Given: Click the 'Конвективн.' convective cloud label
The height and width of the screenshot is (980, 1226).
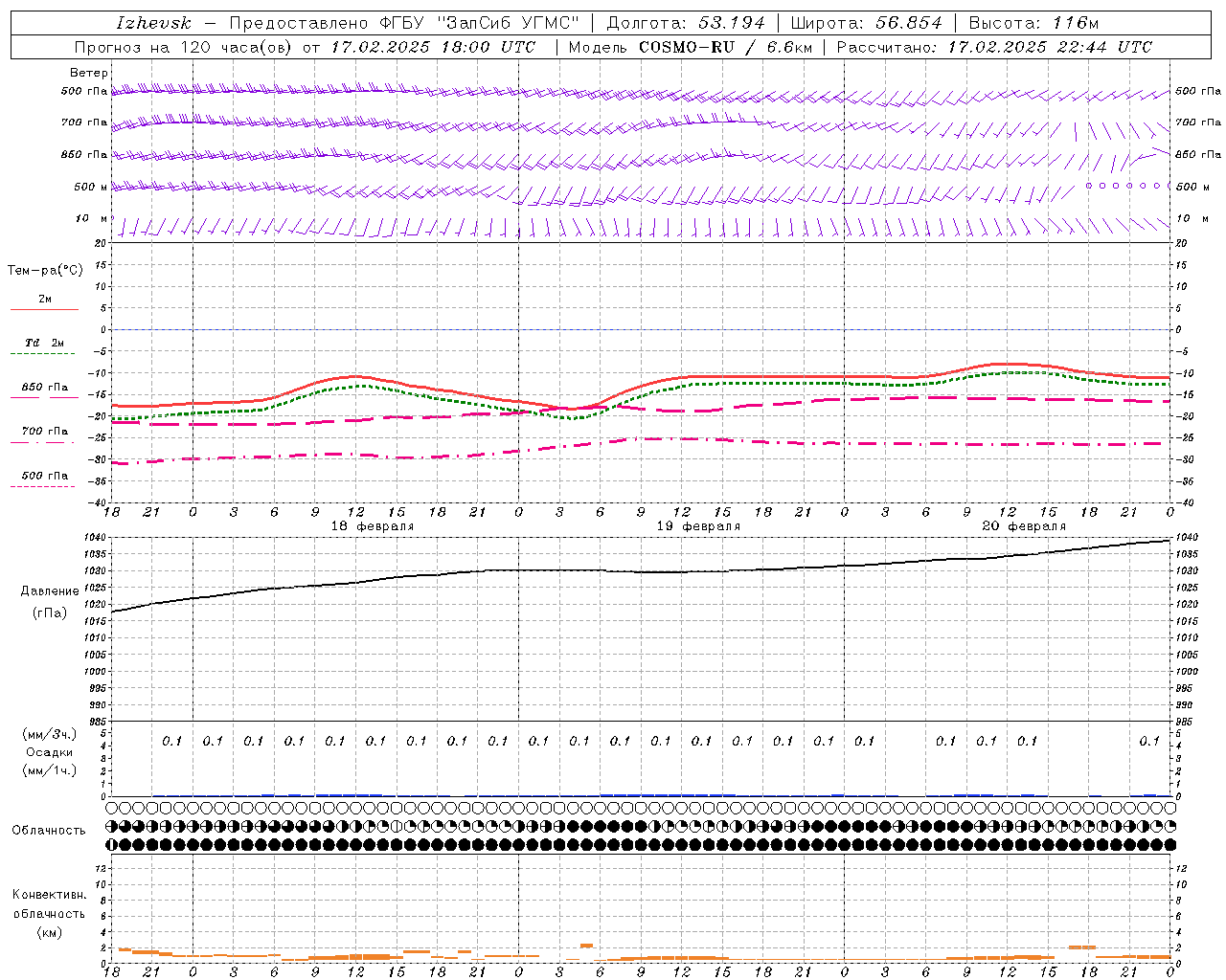Looking at the screenshot, I should pyautogui.click(x=49, y=895).
